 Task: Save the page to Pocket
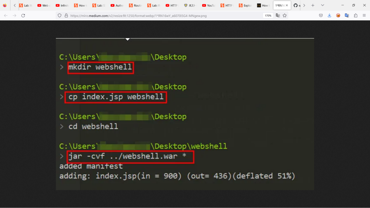pos(321,15)
